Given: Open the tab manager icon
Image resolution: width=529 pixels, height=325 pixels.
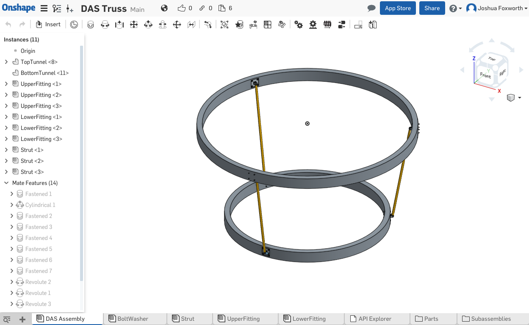Looking at the screenshot, I should (7, 319).
